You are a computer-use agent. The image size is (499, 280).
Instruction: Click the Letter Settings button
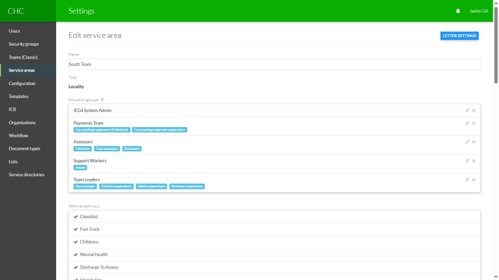coord(459,36)
